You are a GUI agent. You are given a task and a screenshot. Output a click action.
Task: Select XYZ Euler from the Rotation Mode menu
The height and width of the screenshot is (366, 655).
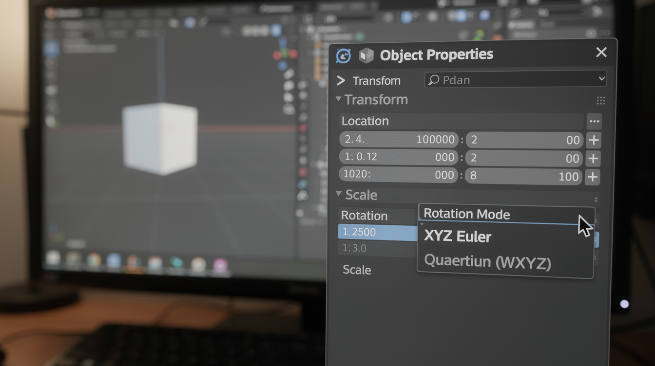point(457,237)
